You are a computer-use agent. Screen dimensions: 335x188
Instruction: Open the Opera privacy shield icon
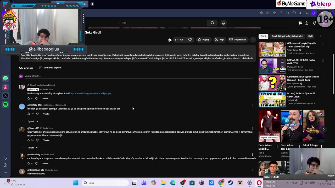(281, 13)
